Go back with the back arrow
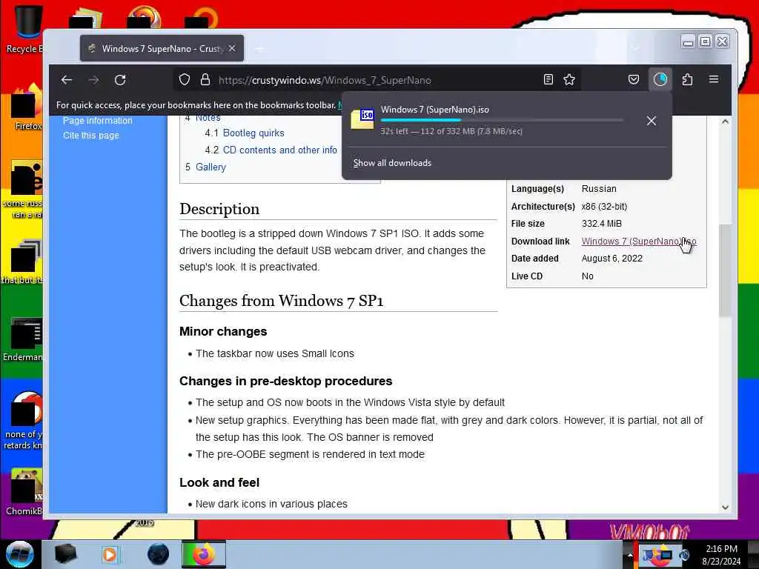This screenshot has height=569, width=759. tap(67, 80)
